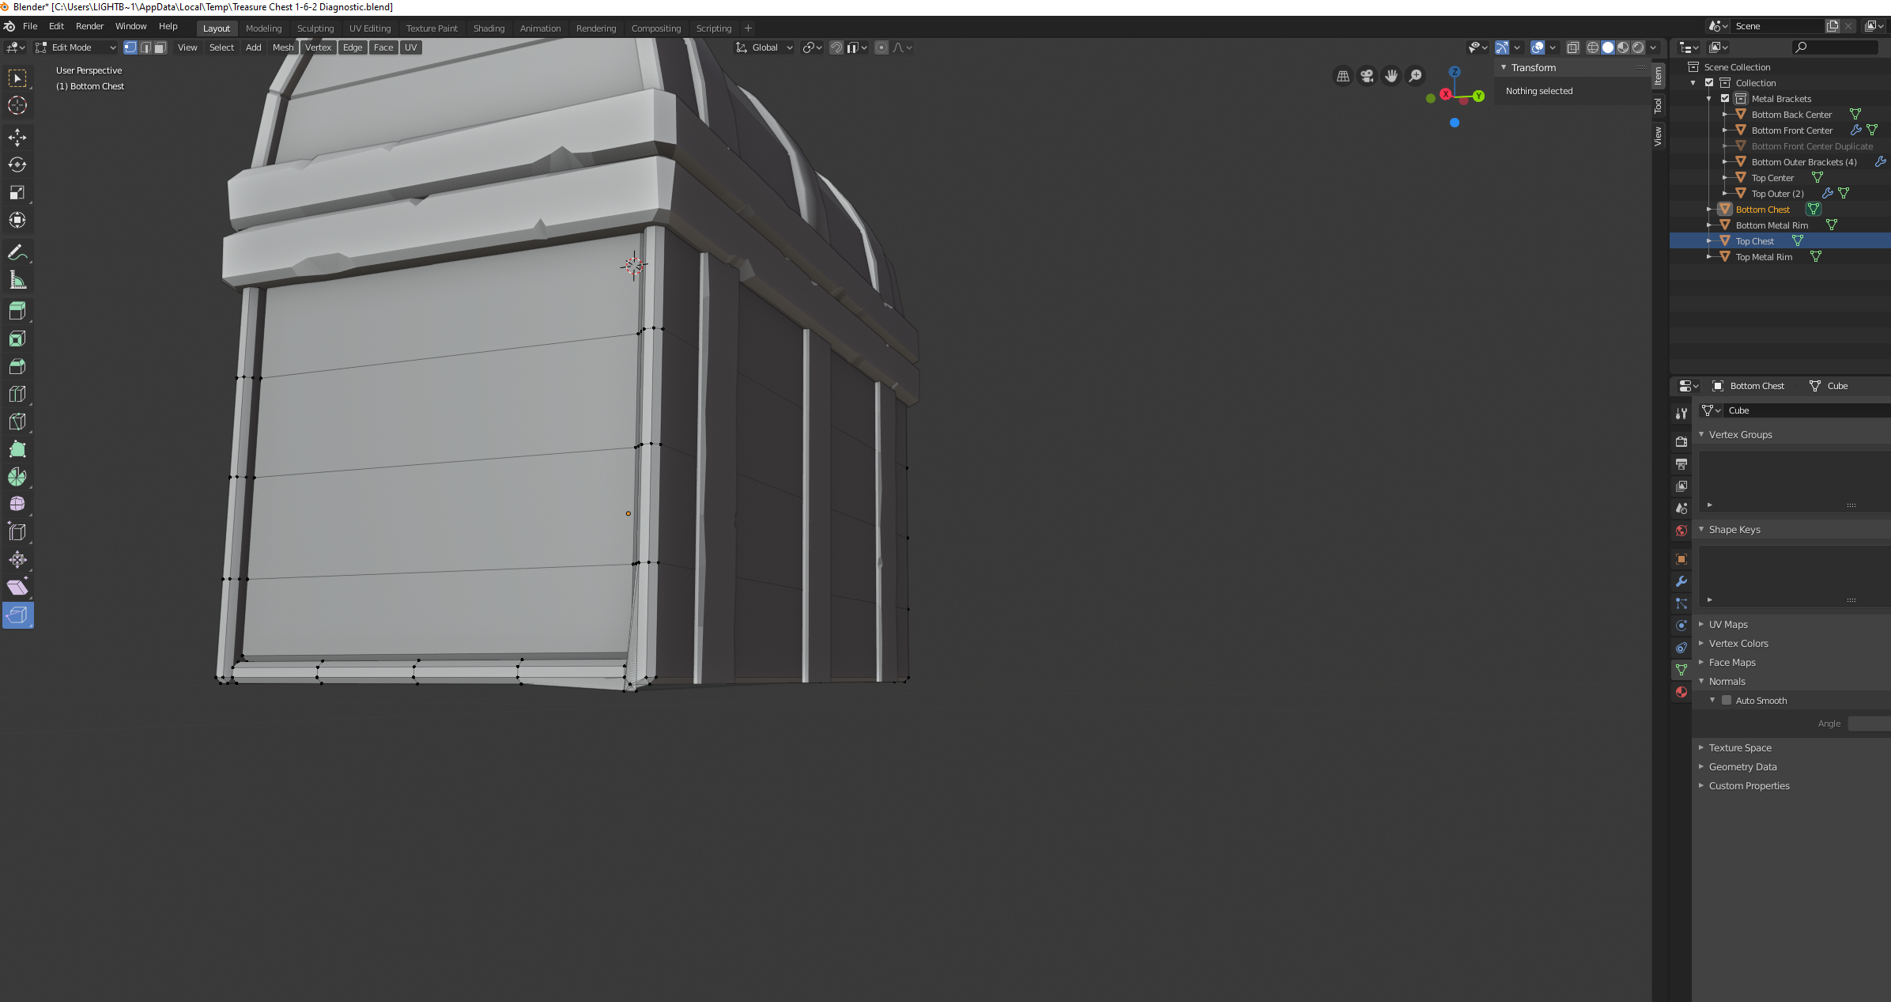Activate the Annotate tool
1891x1002 pixels.
[x=17, y=253]
